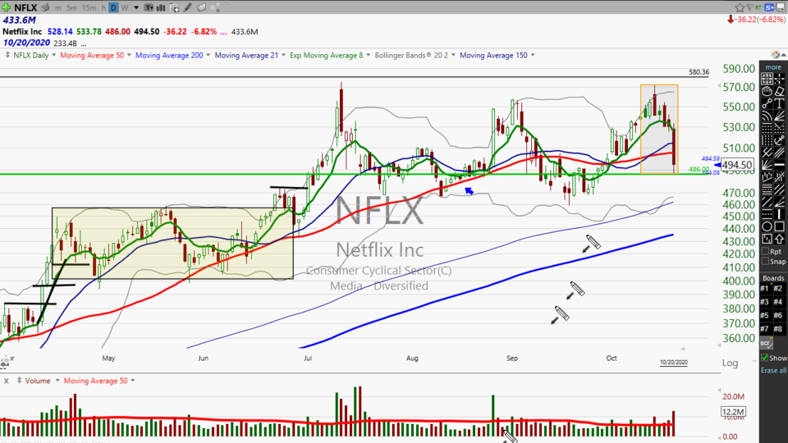Uncheck the Show drawings checkbox
Image resolution: width=788 pixels, height=443 pixels.
click(x=765, y=358)
